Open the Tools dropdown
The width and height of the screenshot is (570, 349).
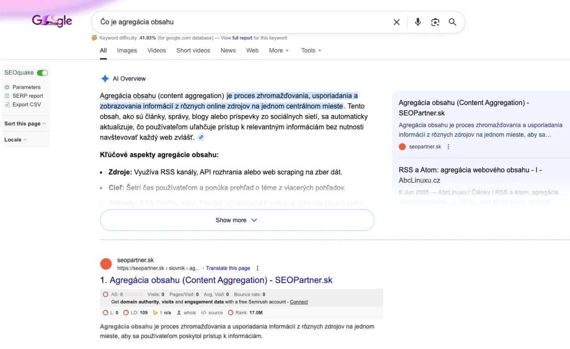pyautogui.click(x=311, y=50)
